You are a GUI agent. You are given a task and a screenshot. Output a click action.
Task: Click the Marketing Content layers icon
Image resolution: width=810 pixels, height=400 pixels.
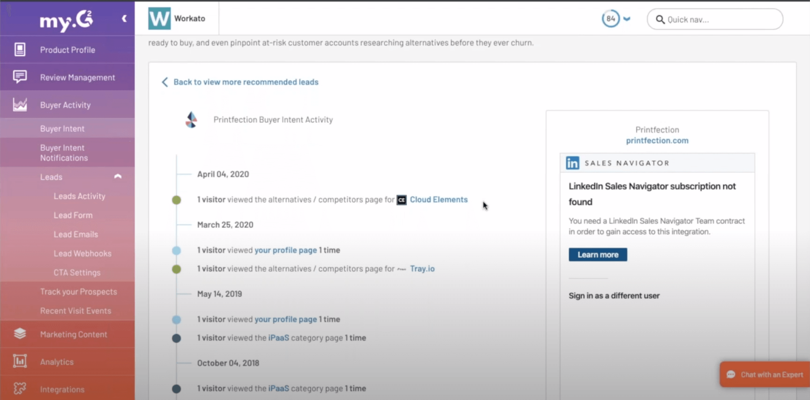(20, 334)
